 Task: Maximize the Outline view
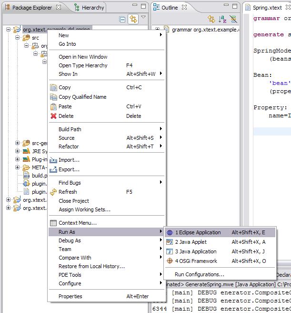(235, 6)
